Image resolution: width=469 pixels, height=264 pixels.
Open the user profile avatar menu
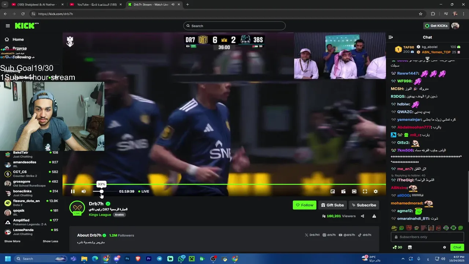pos(455,26)
